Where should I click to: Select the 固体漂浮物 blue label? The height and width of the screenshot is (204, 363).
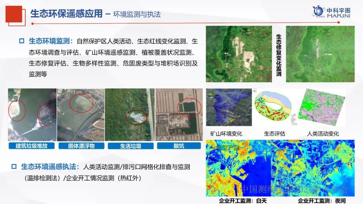pyautogui.click(x=81, y=146)
